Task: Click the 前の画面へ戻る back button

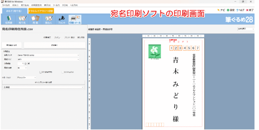Action: 12,45
